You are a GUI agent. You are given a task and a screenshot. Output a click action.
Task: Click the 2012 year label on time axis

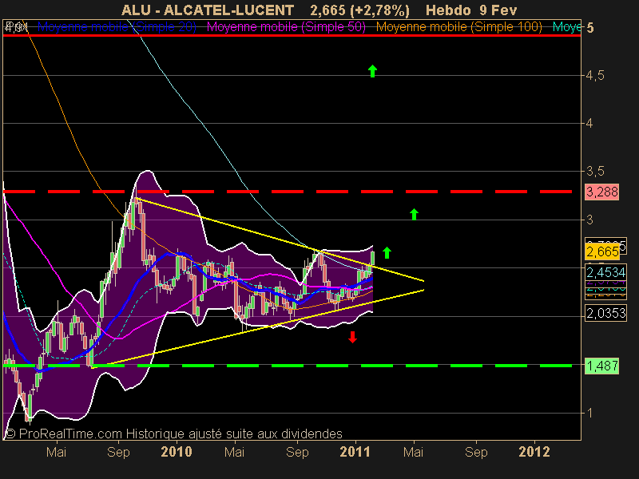coord(534,452)
